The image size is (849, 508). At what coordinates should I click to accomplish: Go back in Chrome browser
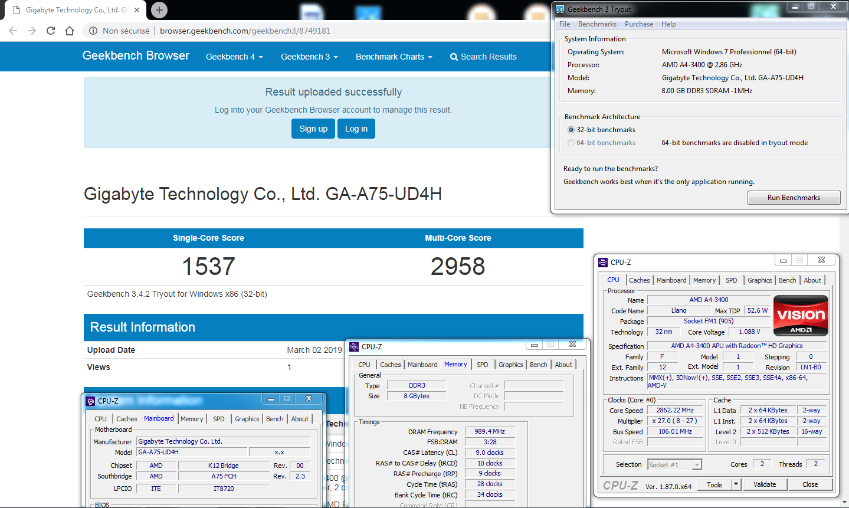click(x=13, y=31)
